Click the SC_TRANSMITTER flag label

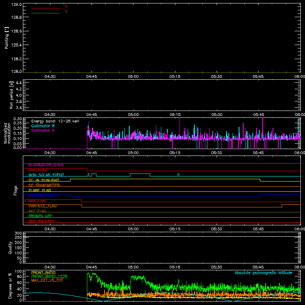click(x=44, y=185)
